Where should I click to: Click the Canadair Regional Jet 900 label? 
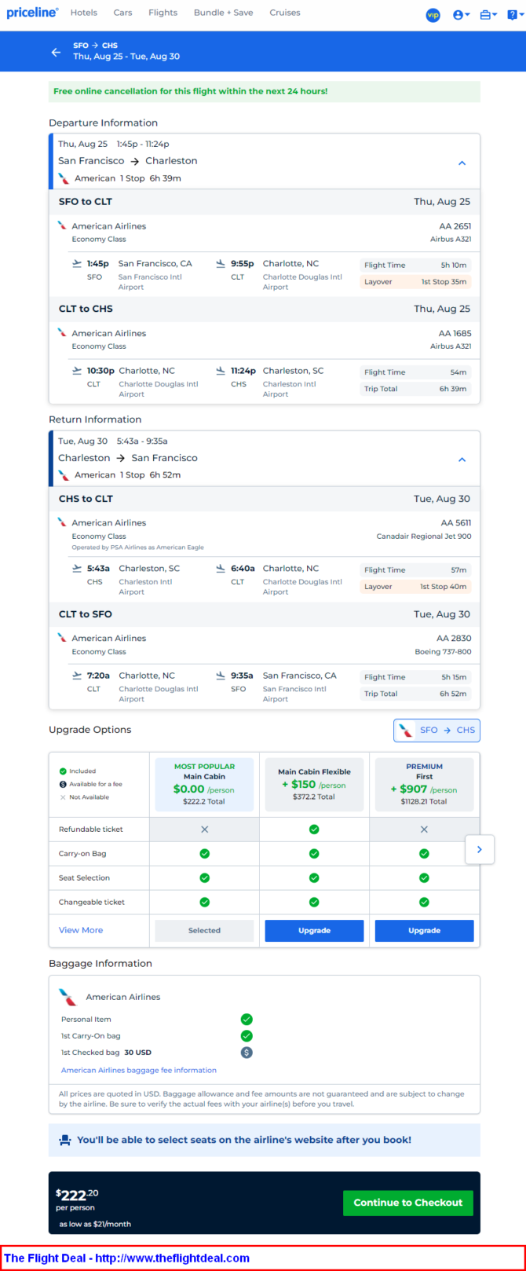click(424, 537)
